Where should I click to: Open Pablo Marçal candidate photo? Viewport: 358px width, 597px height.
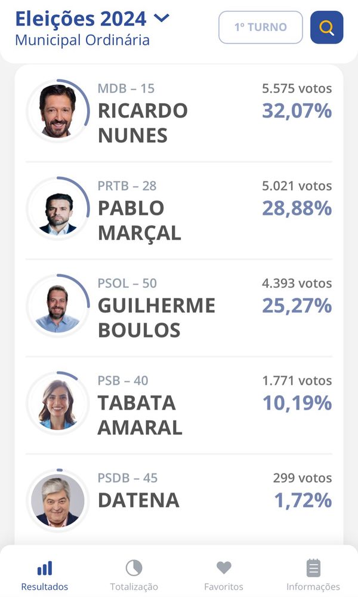point(58,208)
